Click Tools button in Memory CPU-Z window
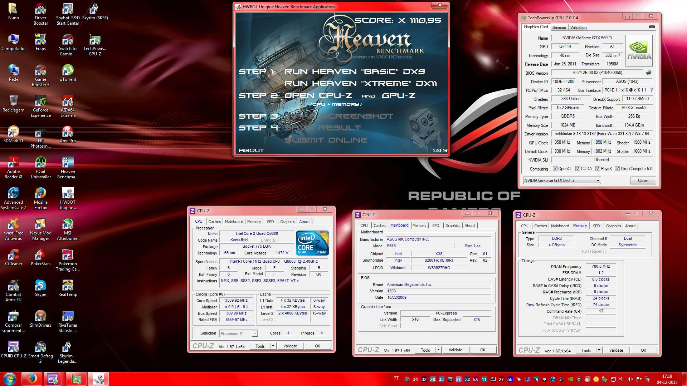 (586, 350)
